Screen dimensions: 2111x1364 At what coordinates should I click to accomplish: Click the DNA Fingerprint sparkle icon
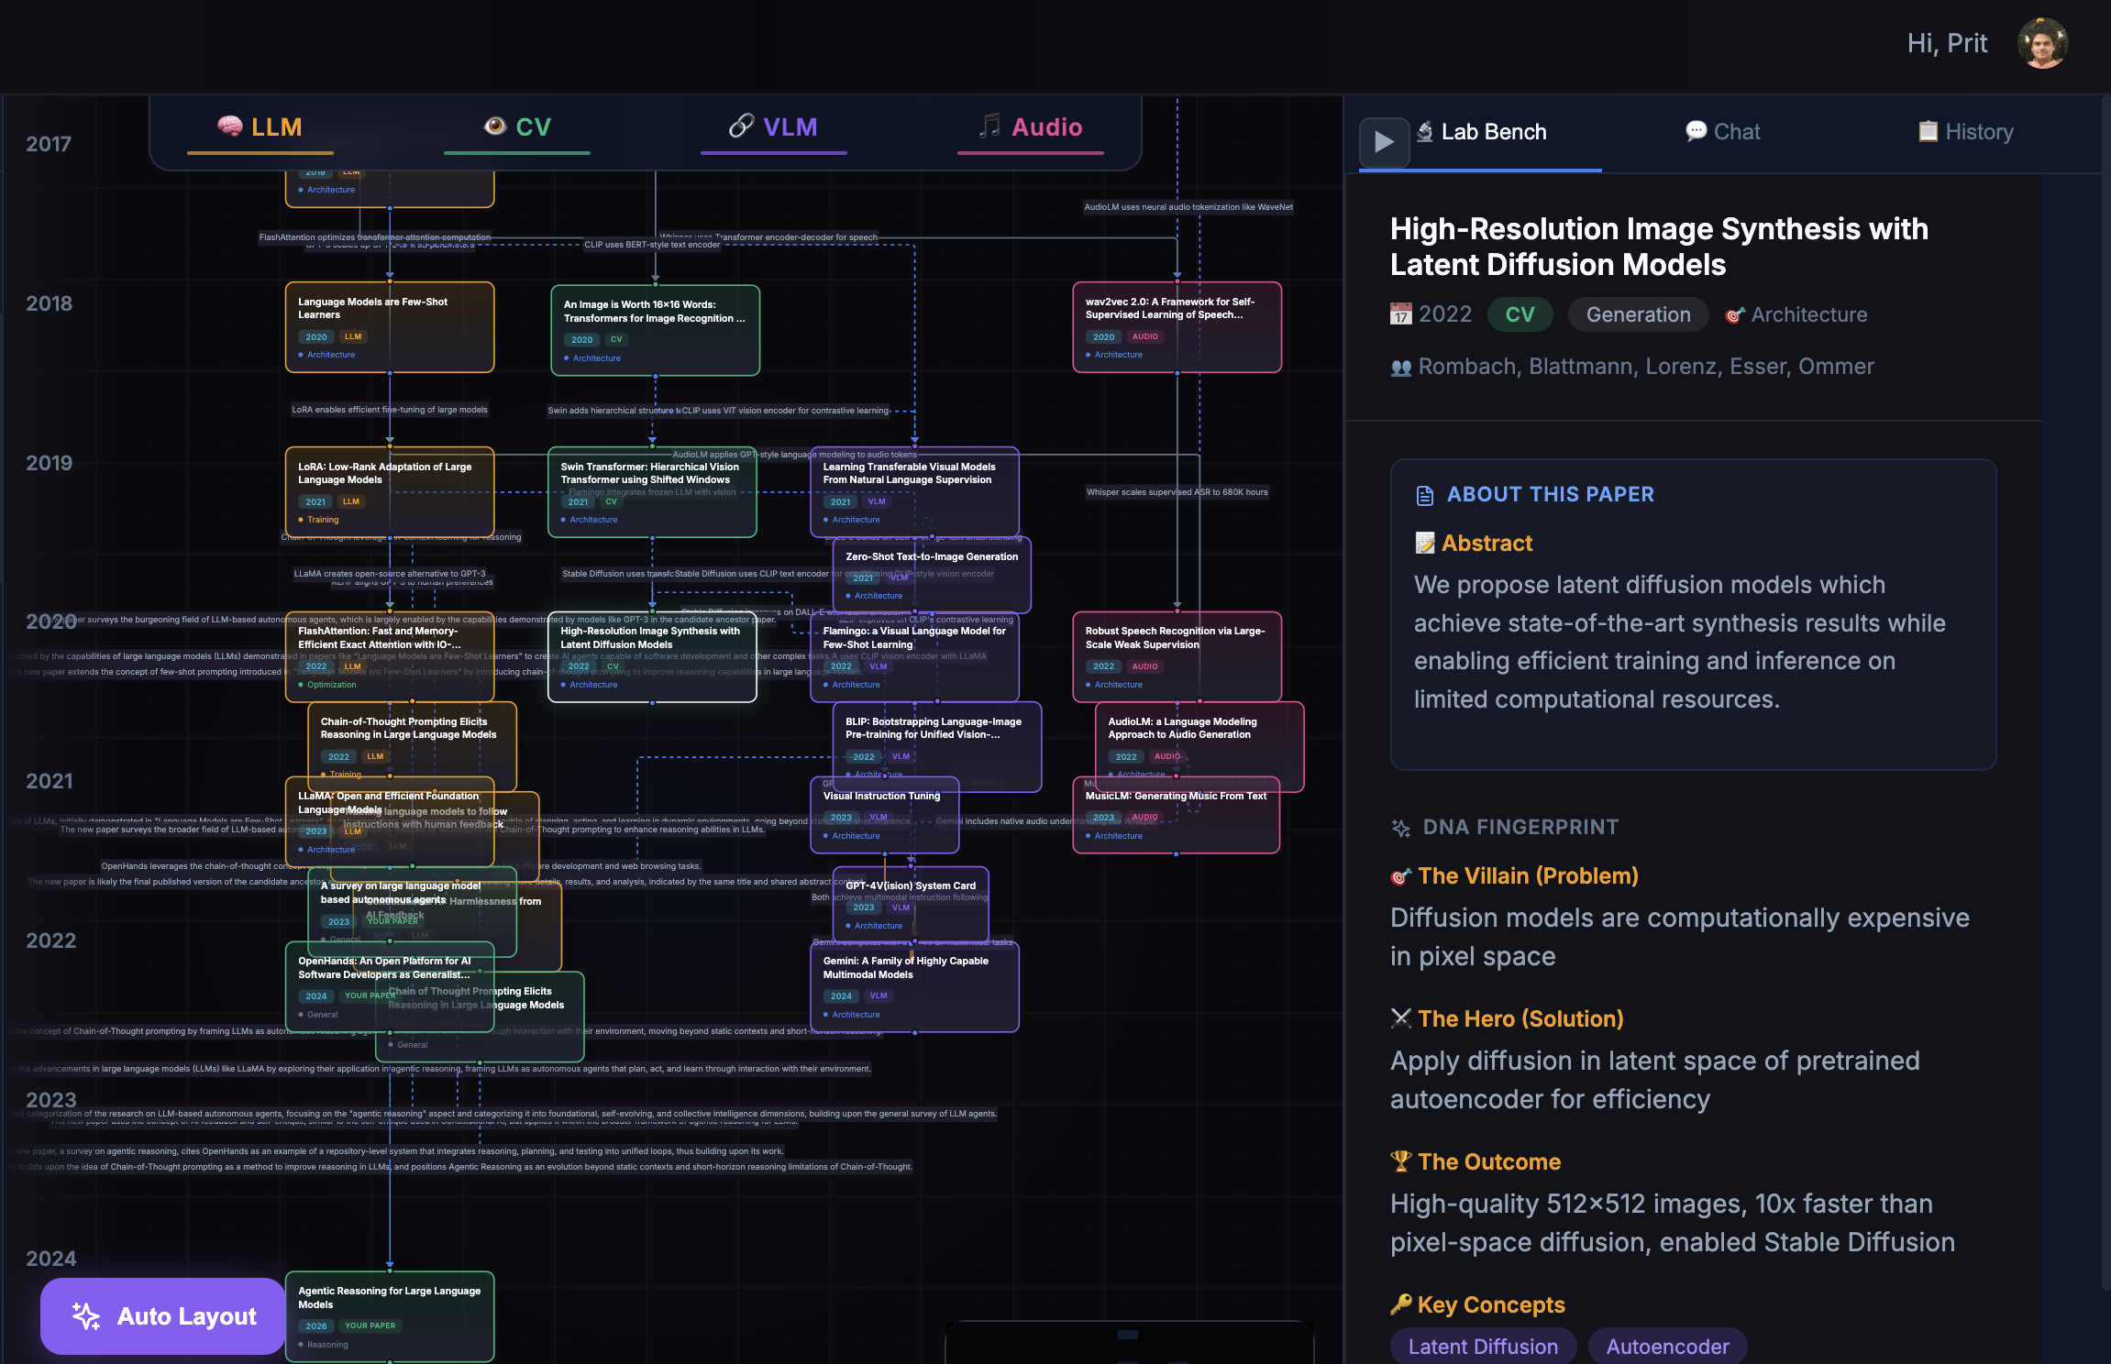(1401, 828)
